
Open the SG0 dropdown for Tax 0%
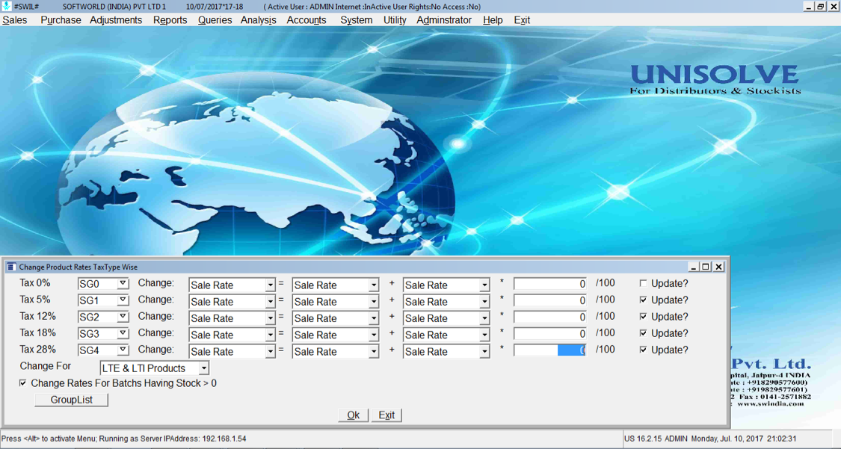pyautogui.click(x=123, y=283)
